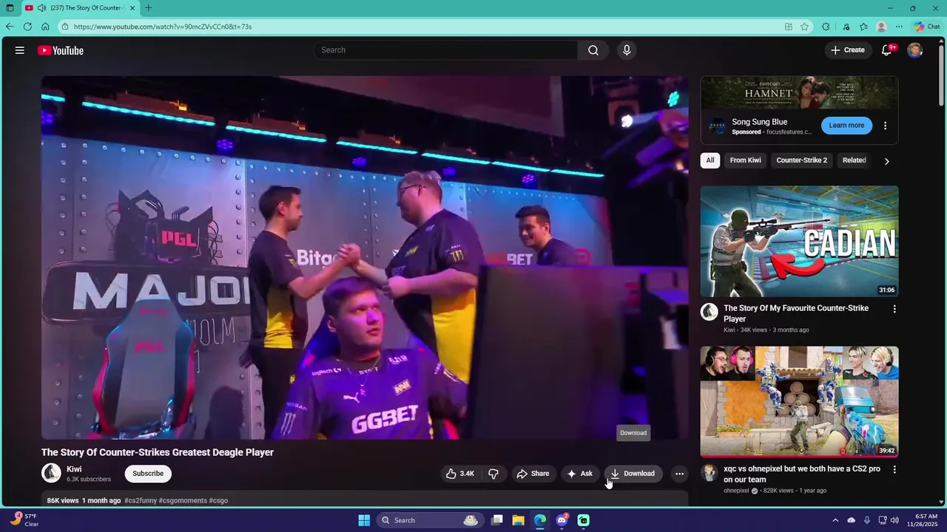
Task: Reload the page
Action: (x=27, y=27)
